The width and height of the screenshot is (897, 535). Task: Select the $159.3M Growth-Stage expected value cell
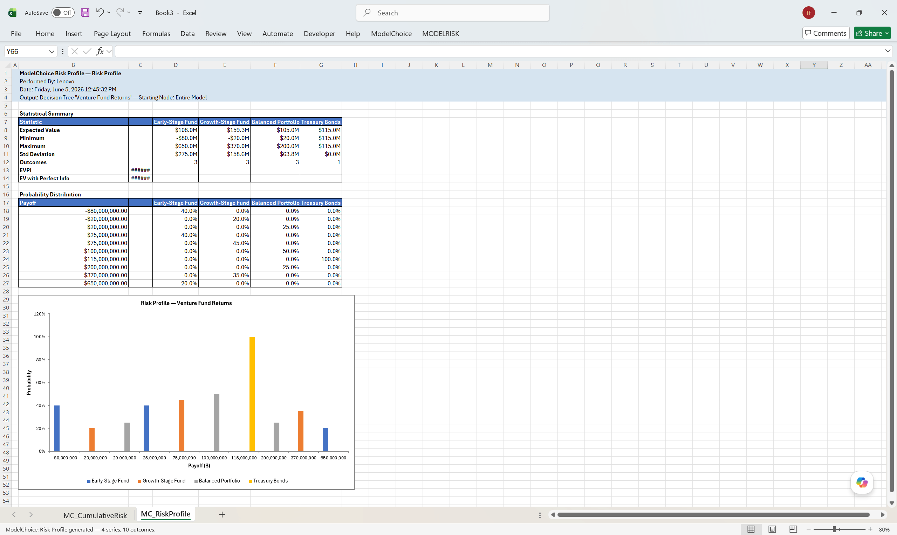[224, 130]
